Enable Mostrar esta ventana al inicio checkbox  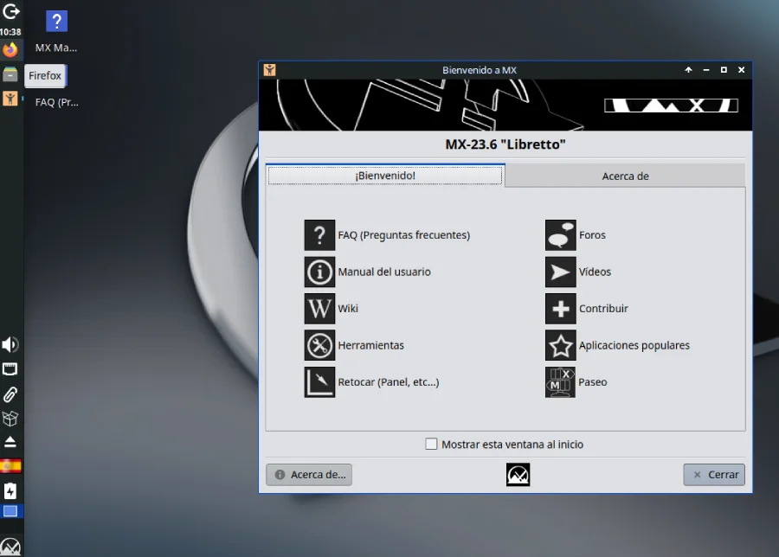pos(432,445)
